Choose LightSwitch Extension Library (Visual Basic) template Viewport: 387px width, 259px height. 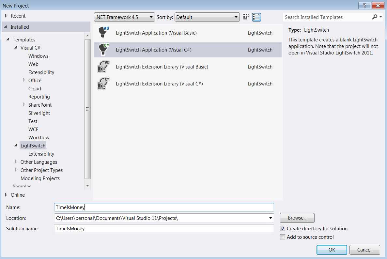(188, 67)
